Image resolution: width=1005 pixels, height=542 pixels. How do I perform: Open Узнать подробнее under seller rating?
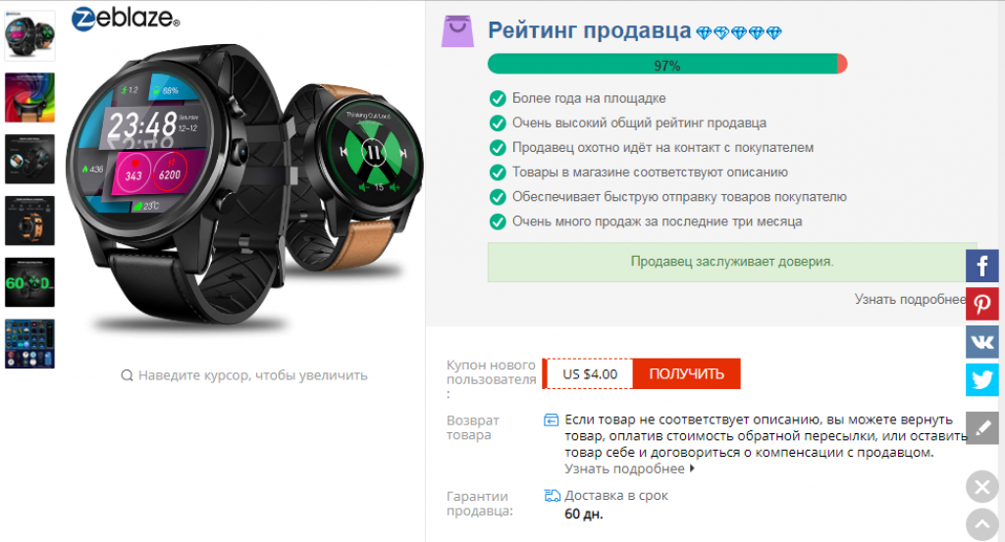(910, 299)
